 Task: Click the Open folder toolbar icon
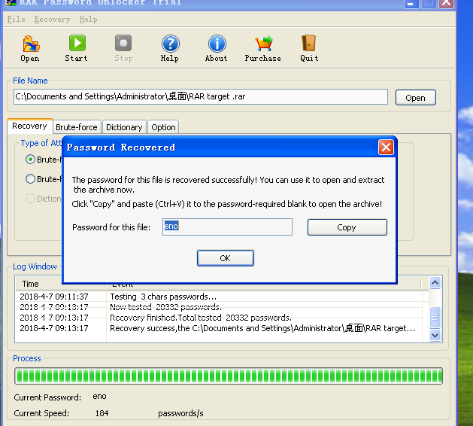click(31, 44)
